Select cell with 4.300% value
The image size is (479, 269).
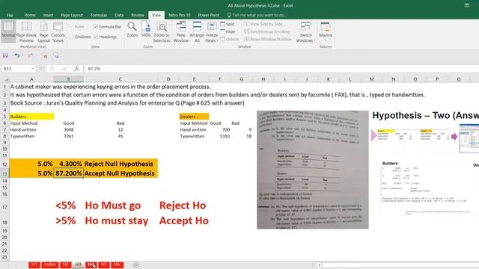click(68, 164)
